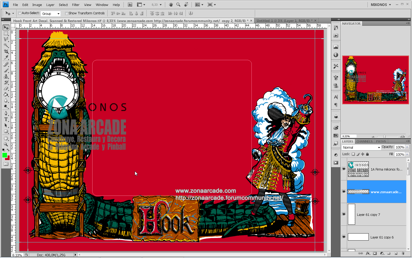This screenshot has height=258, width=412.
Task: Select the Hand tool in the toolbox
Action: point(6,138)
